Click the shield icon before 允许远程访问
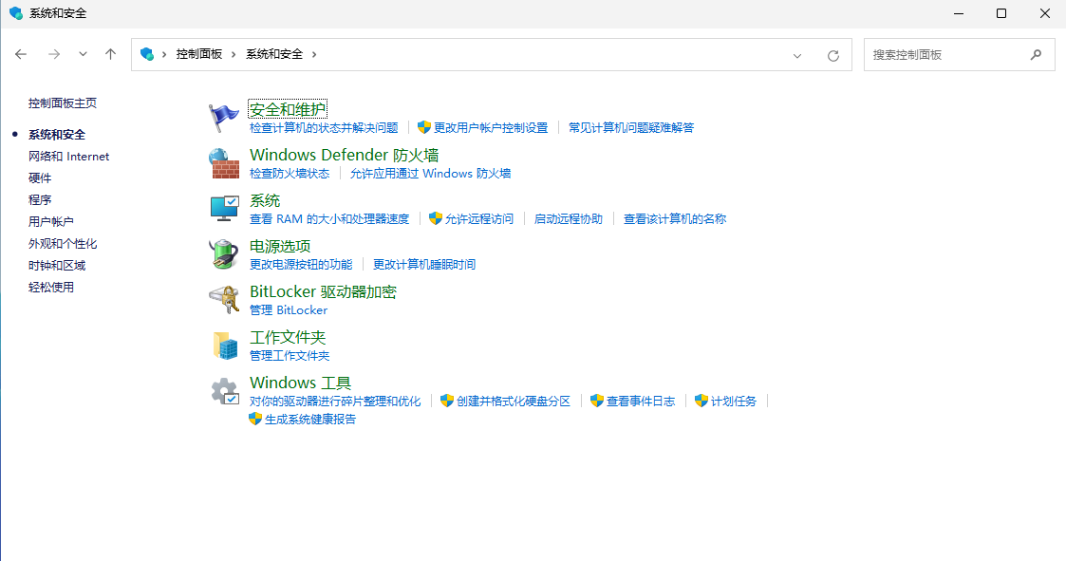This screenshot has height=561, width=1066. pyautogui.click(x=436, y=218)
